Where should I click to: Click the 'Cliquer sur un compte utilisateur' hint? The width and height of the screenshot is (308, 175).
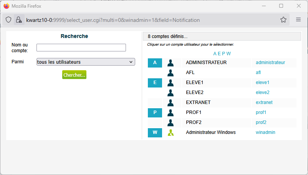190,45
